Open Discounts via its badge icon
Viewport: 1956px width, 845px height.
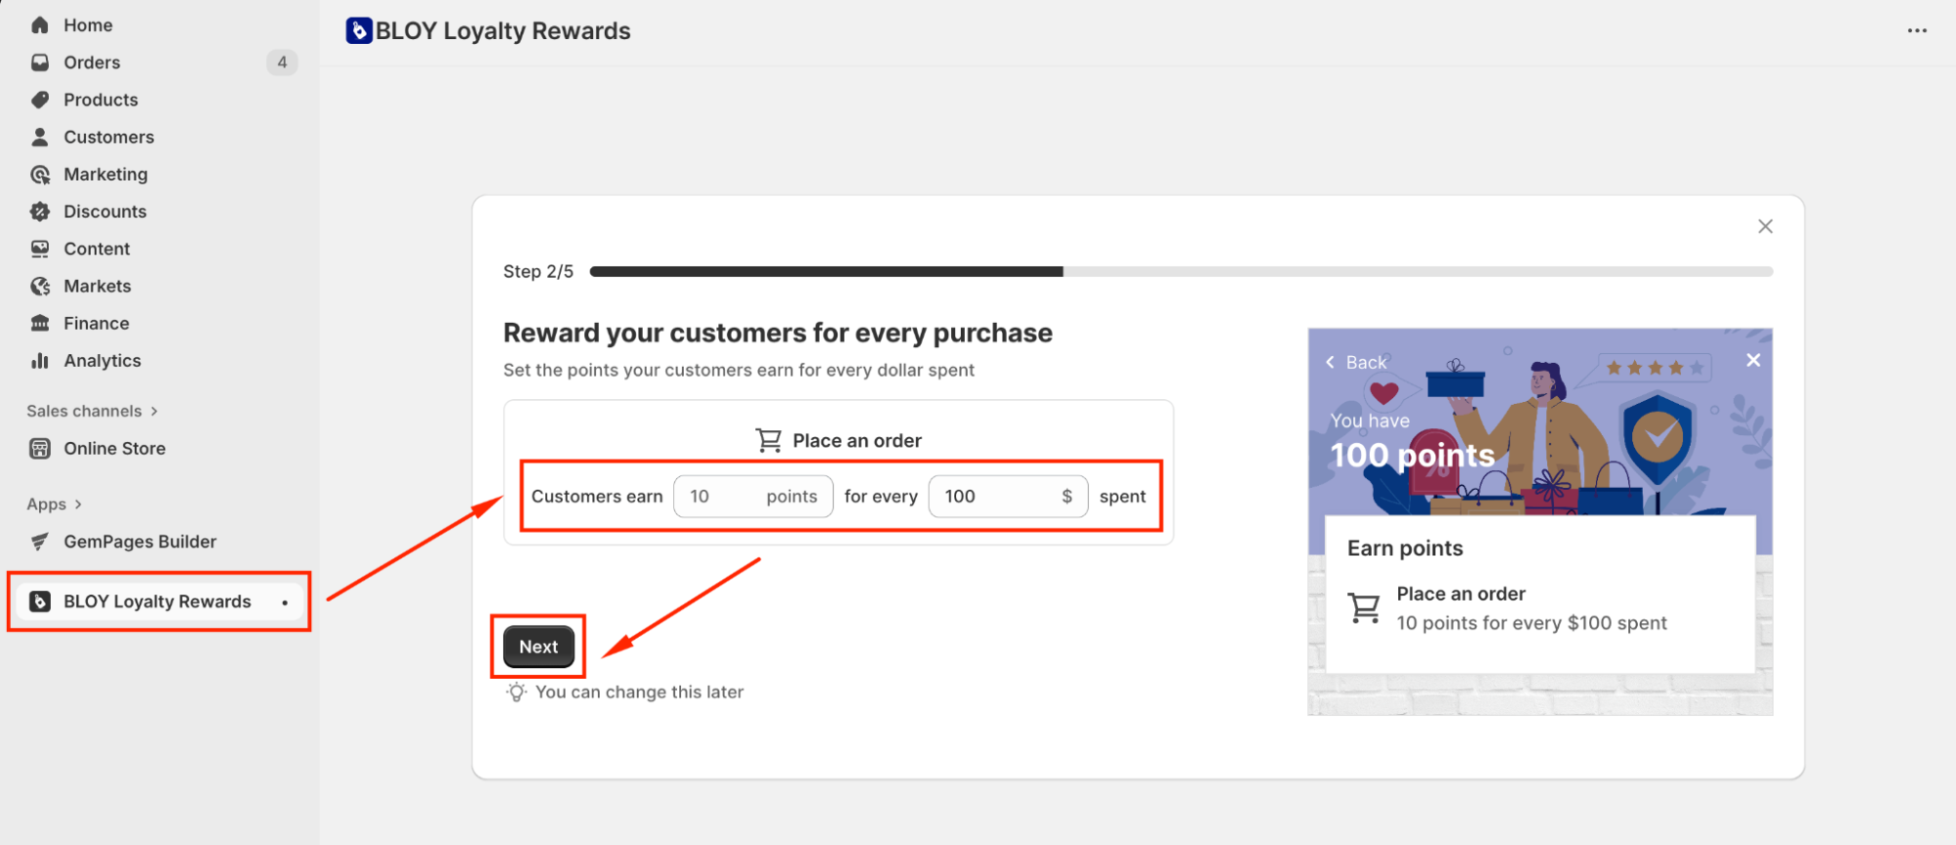pos(40,211)
